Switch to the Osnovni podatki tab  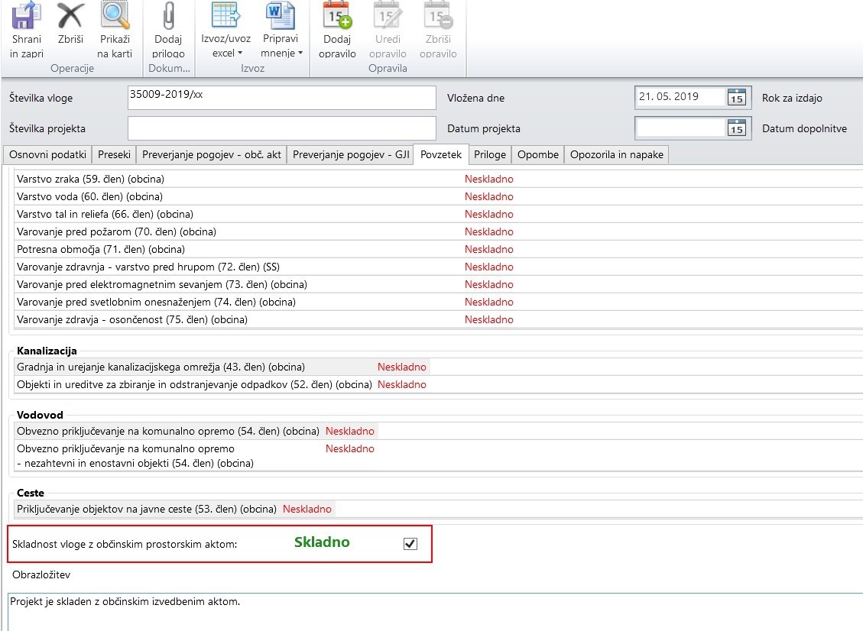[47, 154]
